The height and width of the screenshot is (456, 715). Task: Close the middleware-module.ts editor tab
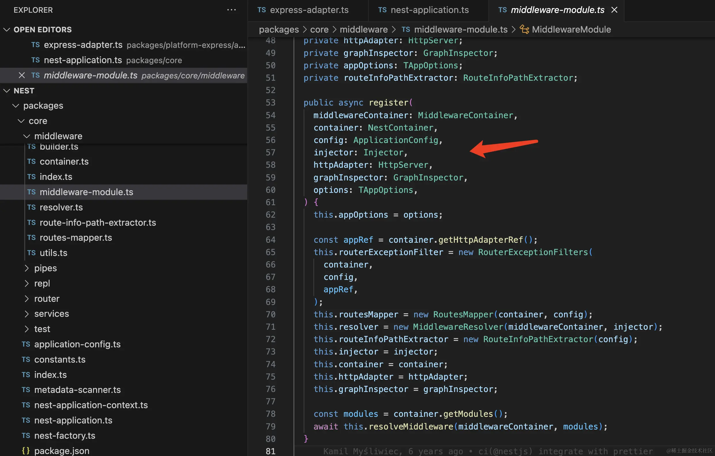coord(614,10)
